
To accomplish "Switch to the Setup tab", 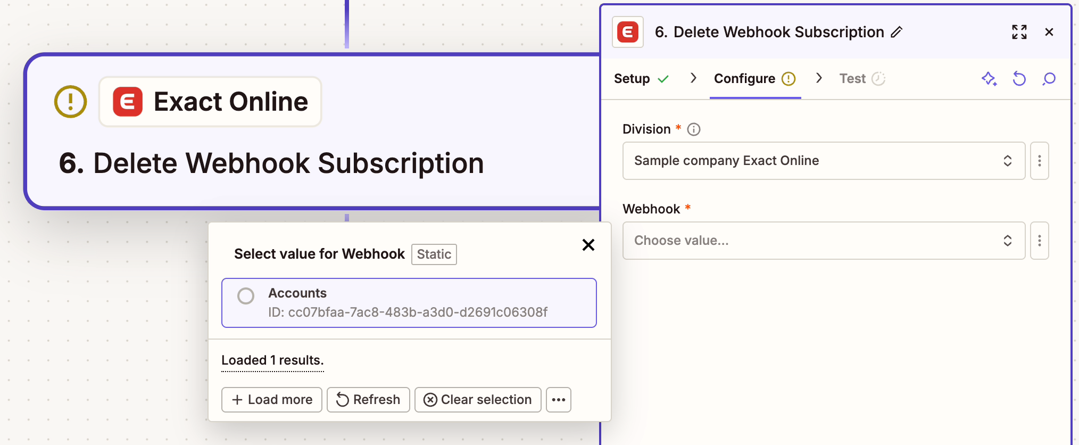I will pos(641,79).
